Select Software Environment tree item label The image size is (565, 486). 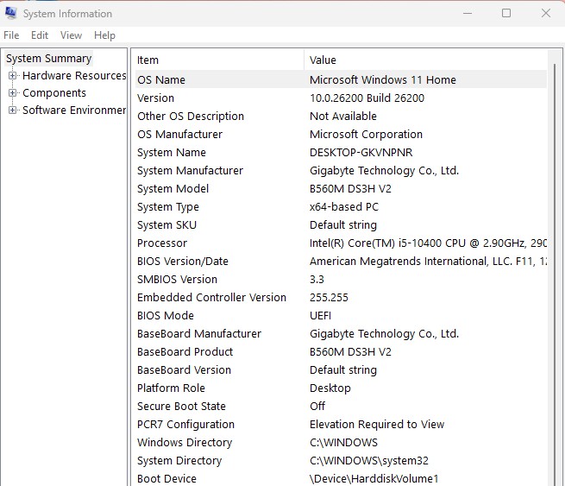(x=74, y=110)
